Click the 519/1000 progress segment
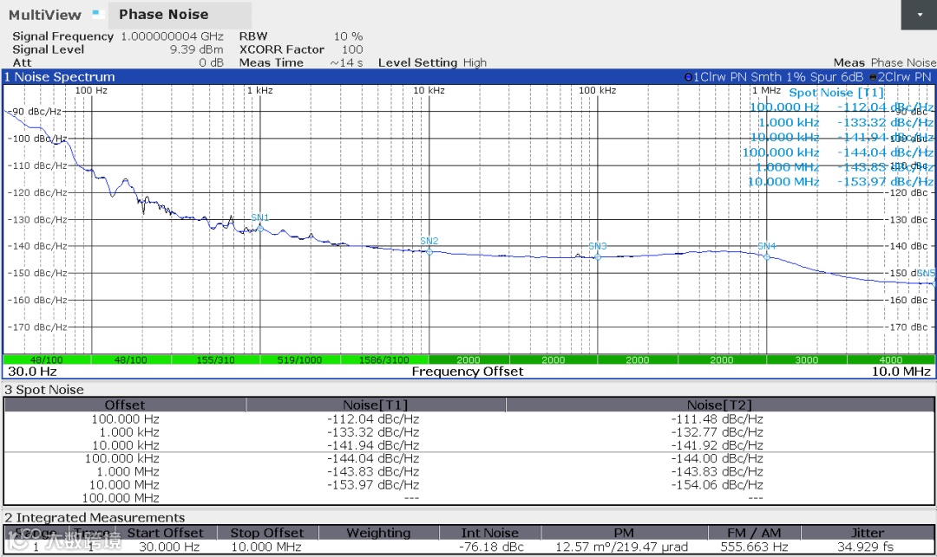The image size is (937, 557). point(299,359)
